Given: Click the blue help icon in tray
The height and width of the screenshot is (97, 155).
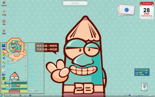Looking at the screenshot, I should [x=130, y=95].
